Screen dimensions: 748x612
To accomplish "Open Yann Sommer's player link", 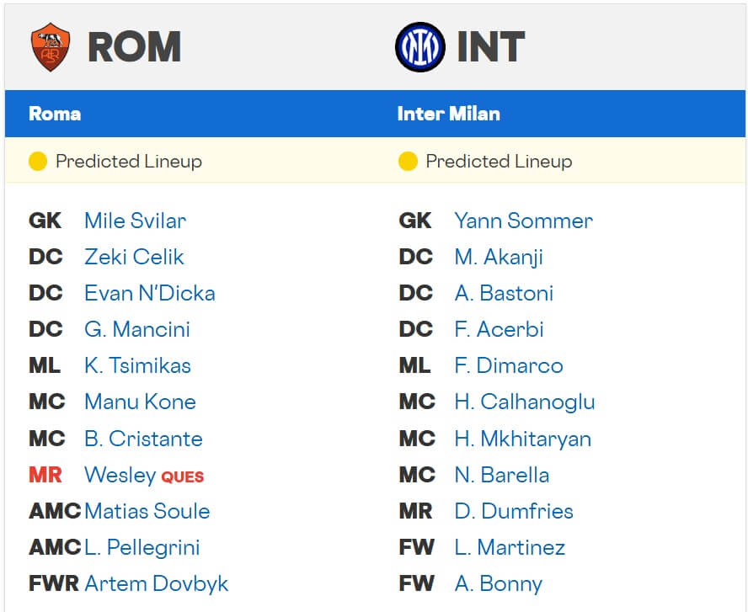I will pyautogui.click(x=523, y=221).
